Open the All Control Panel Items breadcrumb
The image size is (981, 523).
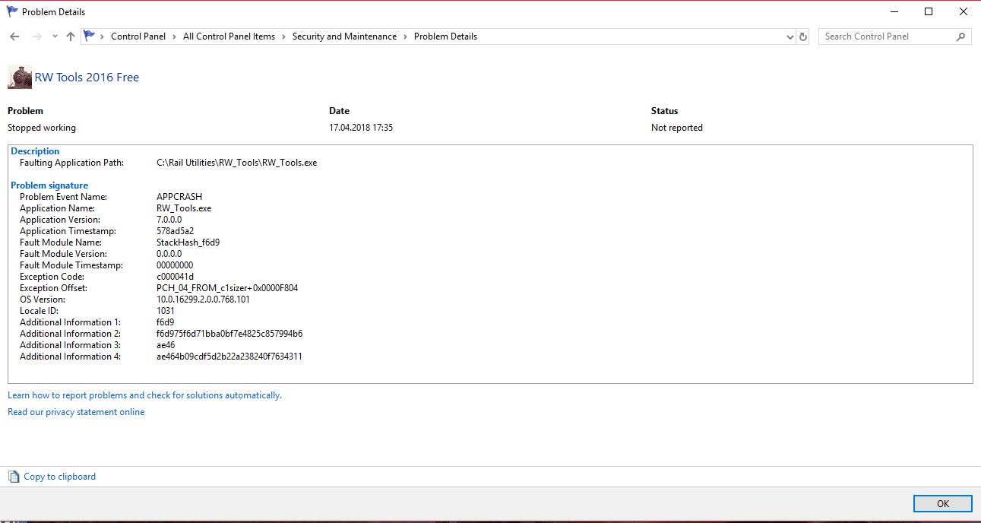click(229, 36)
